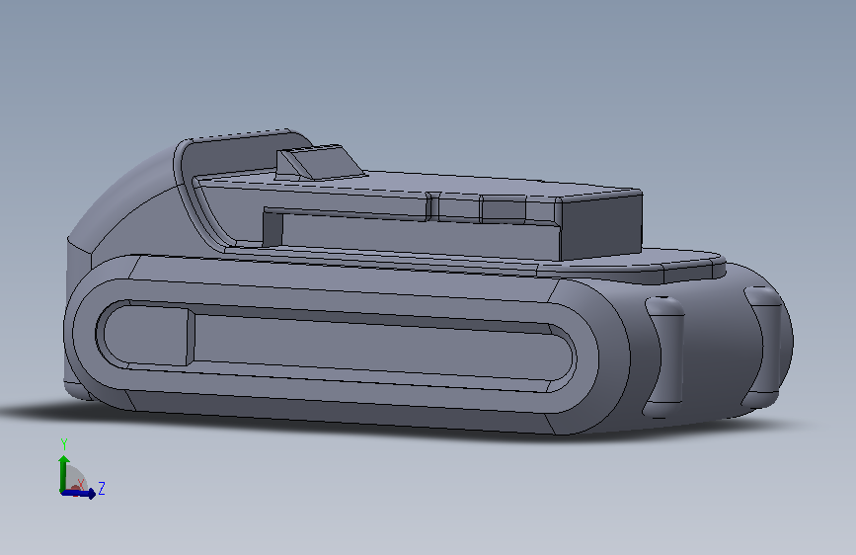Click the green Y axis of the triad
The width and height of the screenshot is (856, 555).
[x=64, y=472]
